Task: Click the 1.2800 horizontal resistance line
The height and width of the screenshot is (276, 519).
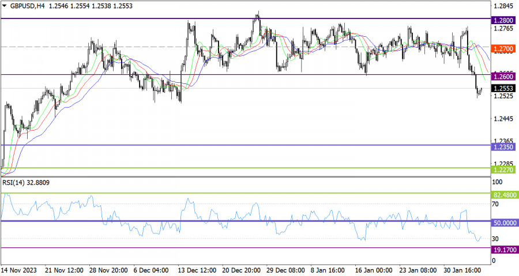Action: (x=246, y=18)
